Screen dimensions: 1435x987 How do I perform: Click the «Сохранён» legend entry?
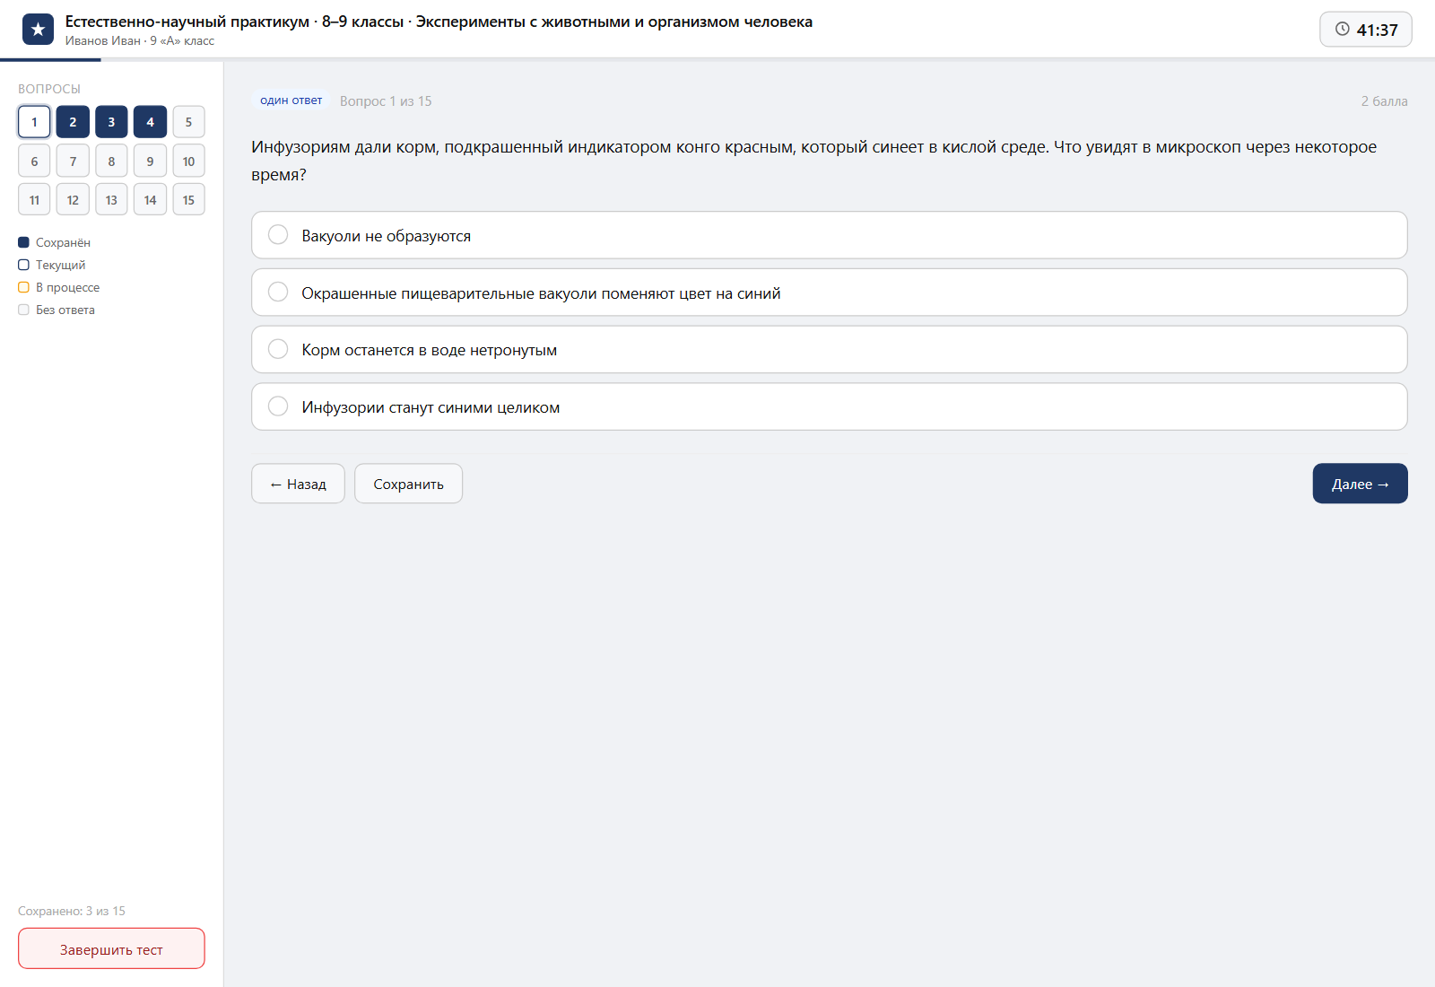click(54, 242)
